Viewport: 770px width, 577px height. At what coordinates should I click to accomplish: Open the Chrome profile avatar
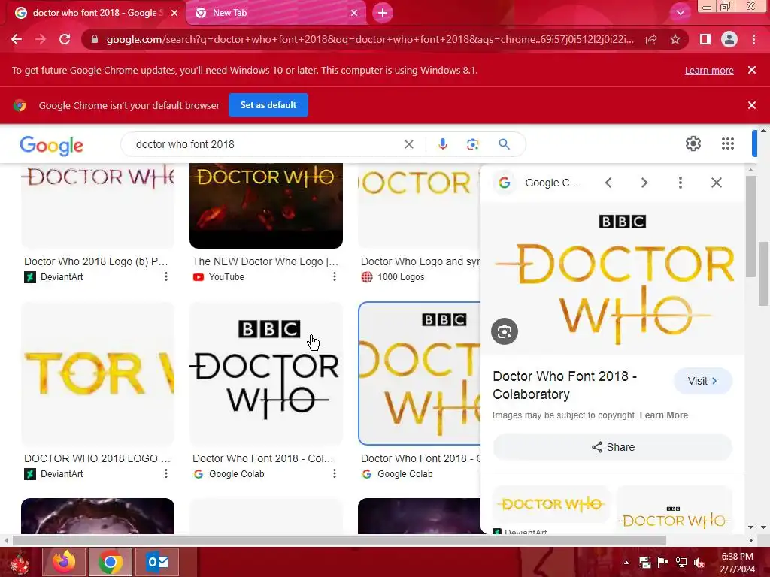[x=729, y=39]
